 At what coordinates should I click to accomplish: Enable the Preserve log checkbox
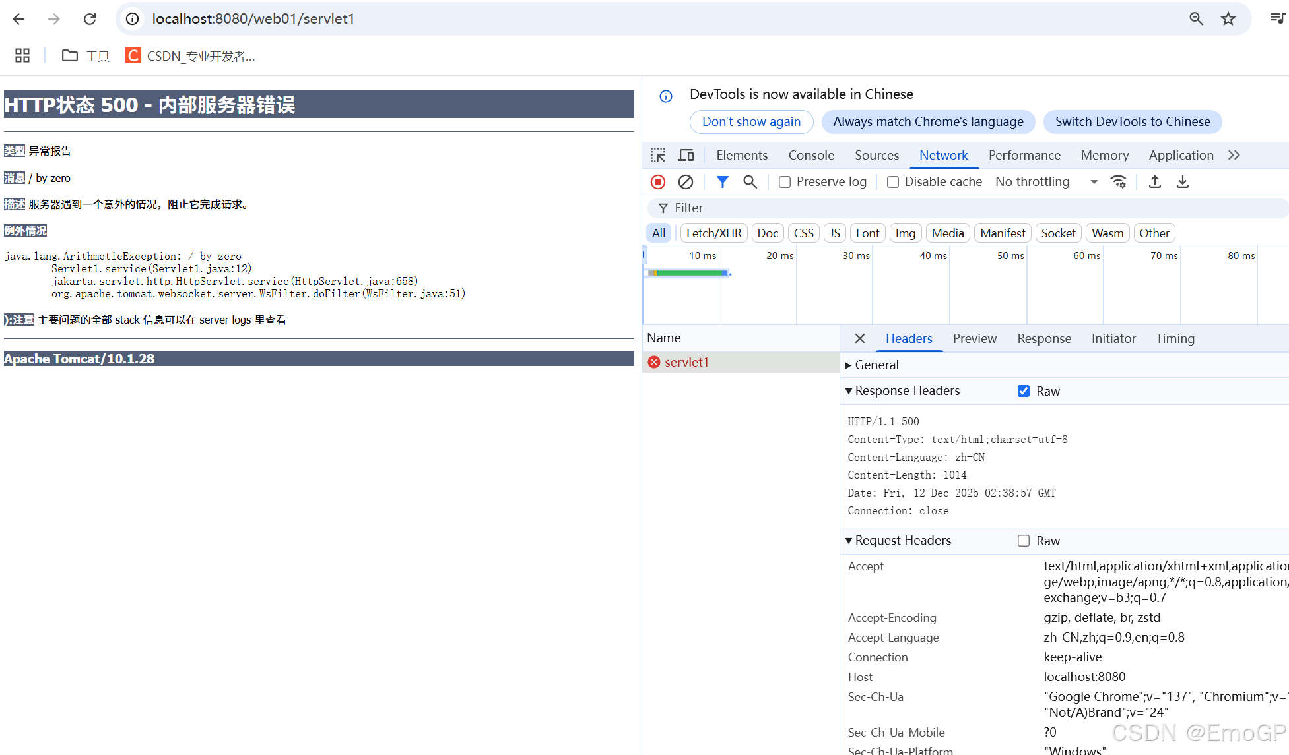[785, 182]
